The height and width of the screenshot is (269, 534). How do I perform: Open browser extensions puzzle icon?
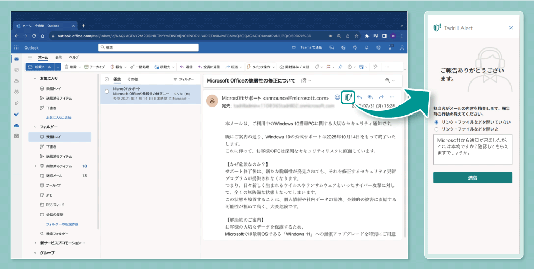tap(367, 36)
